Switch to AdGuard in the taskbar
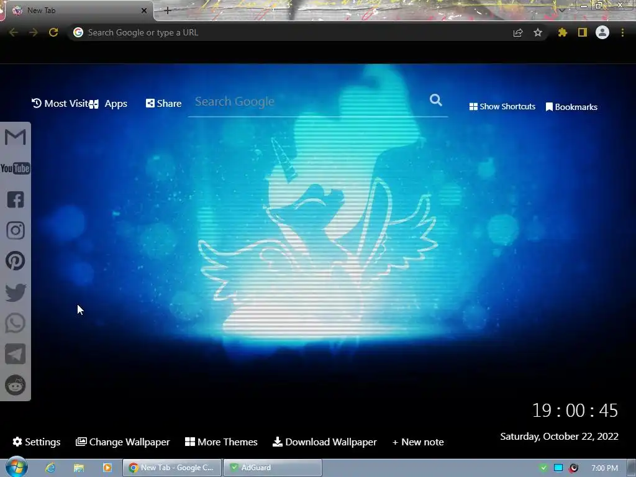 tap(273, 468)
